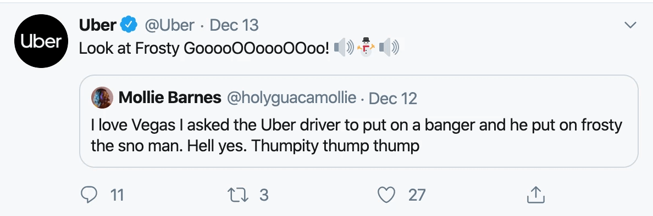Click the snowman emoji in the tweet
Screen dimensions: 653x216
[x=366, y=47]
